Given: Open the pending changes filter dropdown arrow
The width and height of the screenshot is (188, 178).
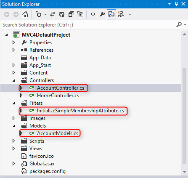Looking at the screenshot, I should [x=45, y=14].
